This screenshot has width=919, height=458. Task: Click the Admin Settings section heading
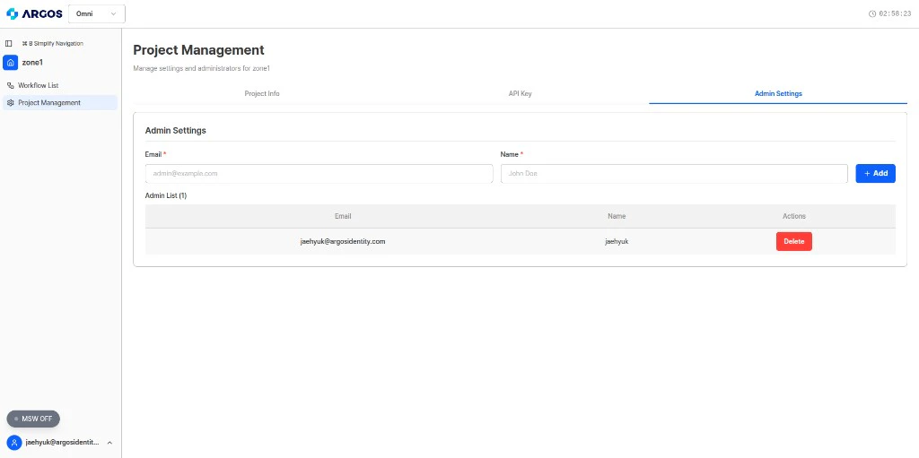(175, 131)
